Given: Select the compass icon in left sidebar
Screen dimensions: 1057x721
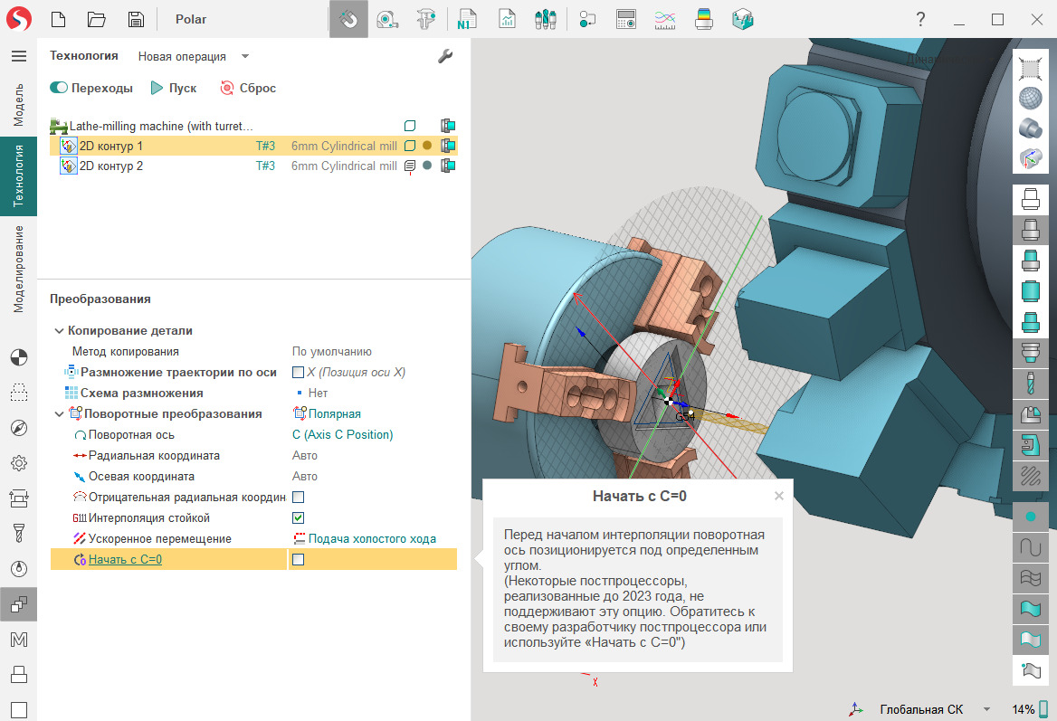Looking at the screenshot, I should click(18, 428).
